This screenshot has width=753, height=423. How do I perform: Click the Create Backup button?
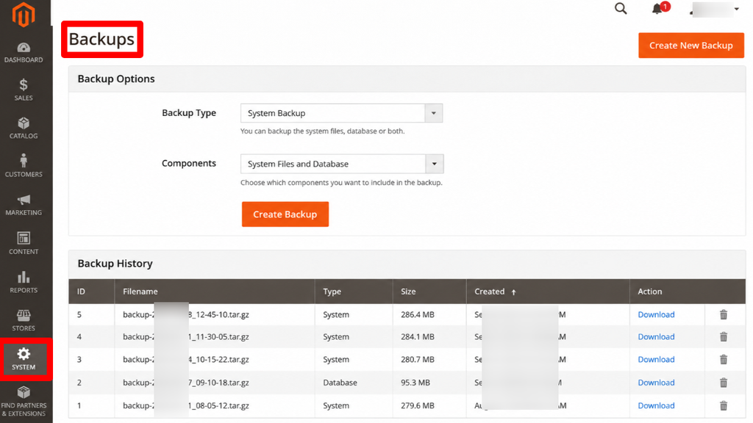coord(285,214)
